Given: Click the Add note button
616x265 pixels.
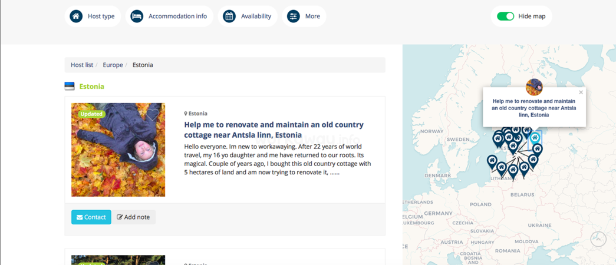Looking at the screenshot, I should [x=134, y=217].
